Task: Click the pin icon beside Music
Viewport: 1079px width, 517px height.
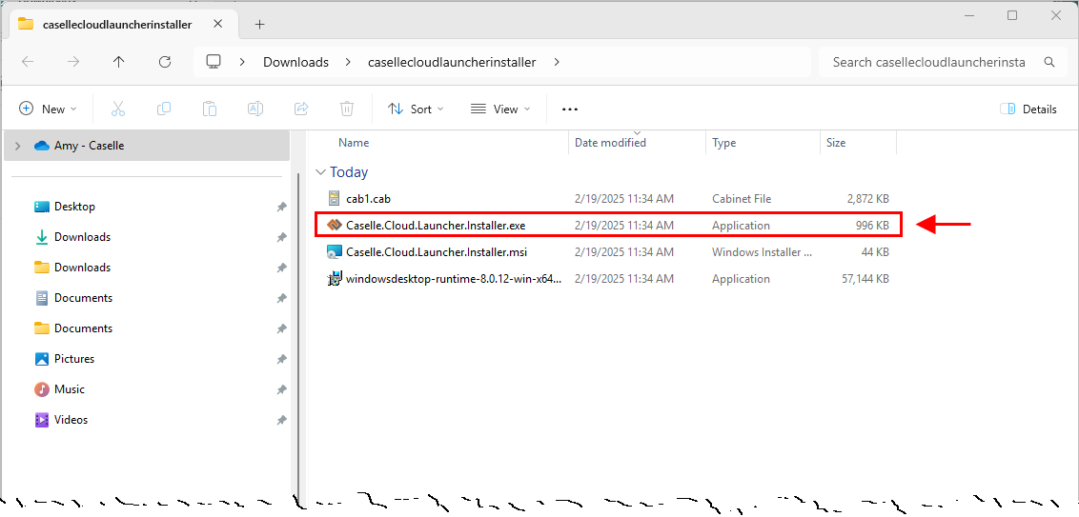Action: pyautogui.click(x=281, y=389)
